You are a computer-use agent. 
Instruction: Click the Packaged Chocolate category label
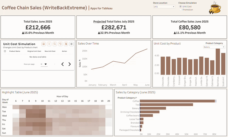129,130
